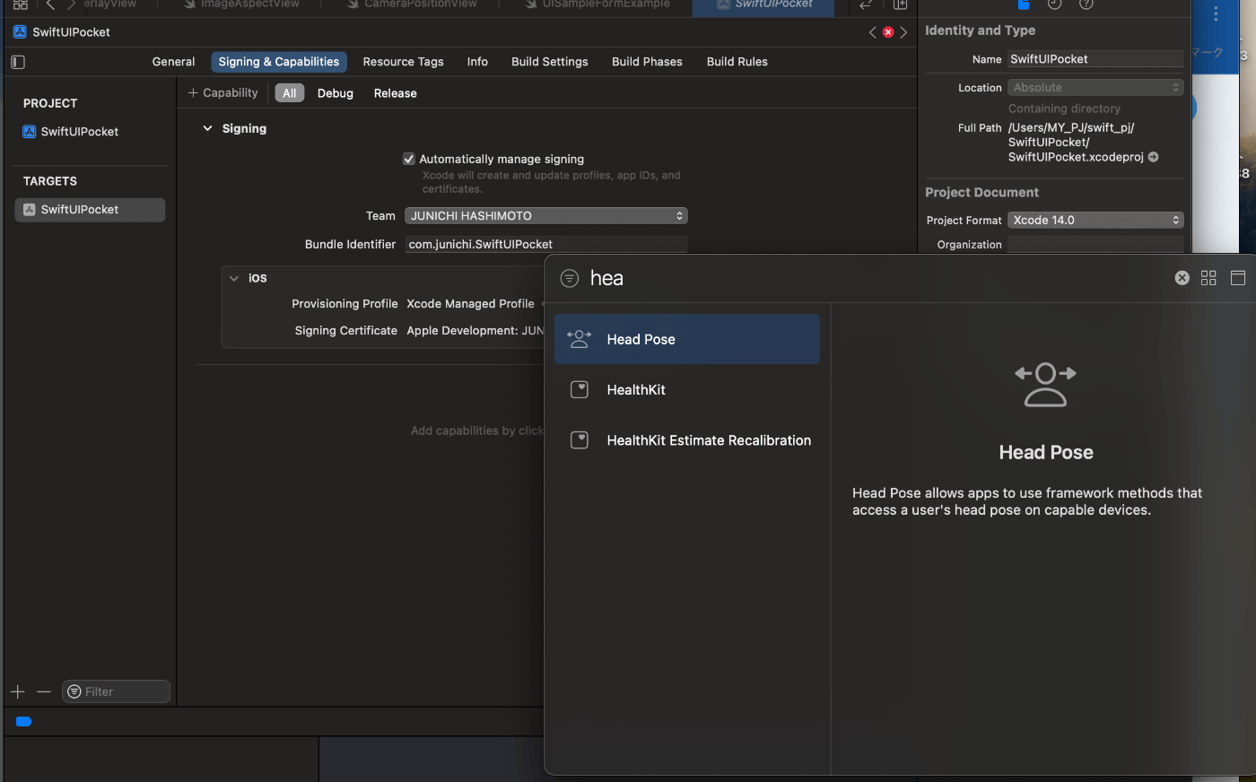1256x782 pixels.
Task: Open the search filter options icon
Action: 570,278
